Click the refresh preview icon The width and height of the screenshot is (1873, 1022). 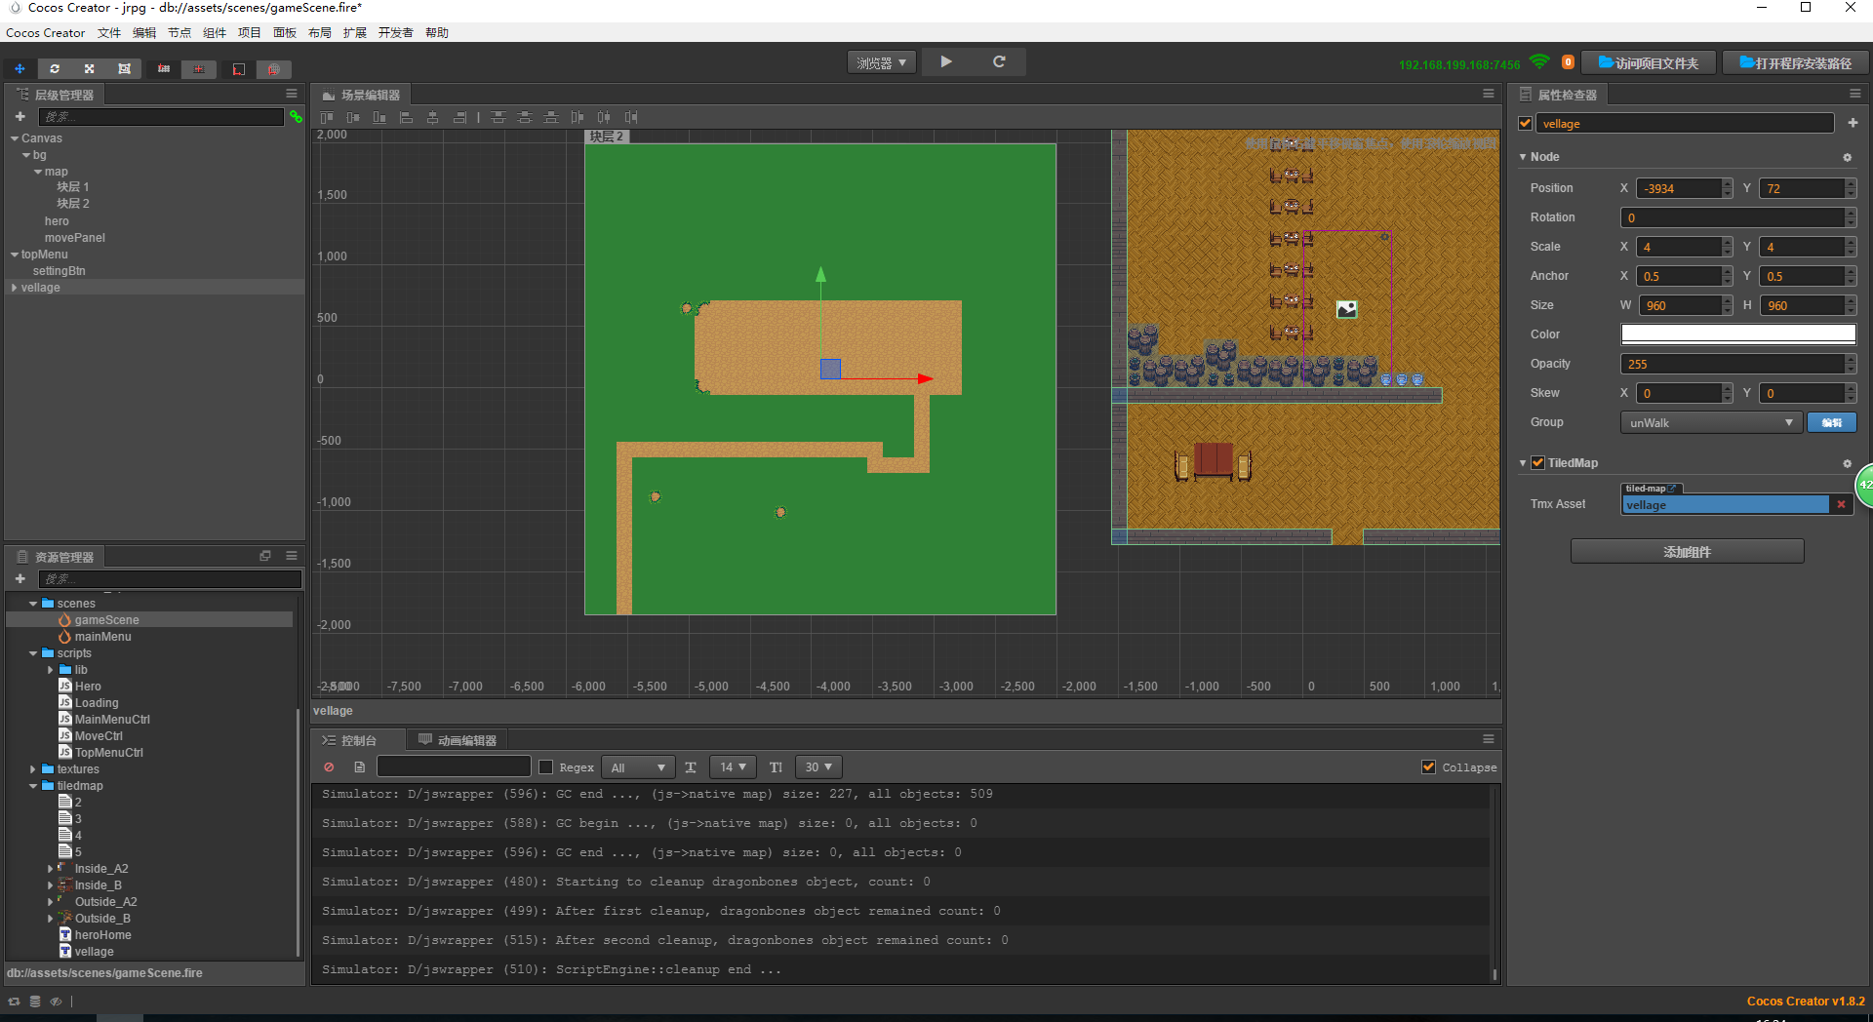click(999, 61)
